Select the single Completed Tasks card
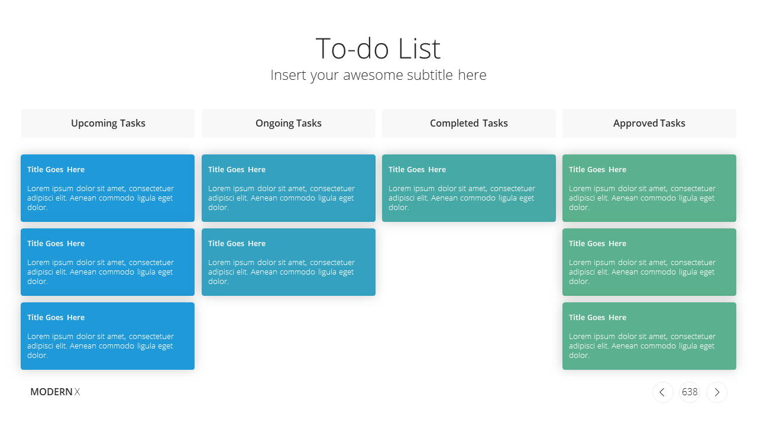 pos(469,188)
